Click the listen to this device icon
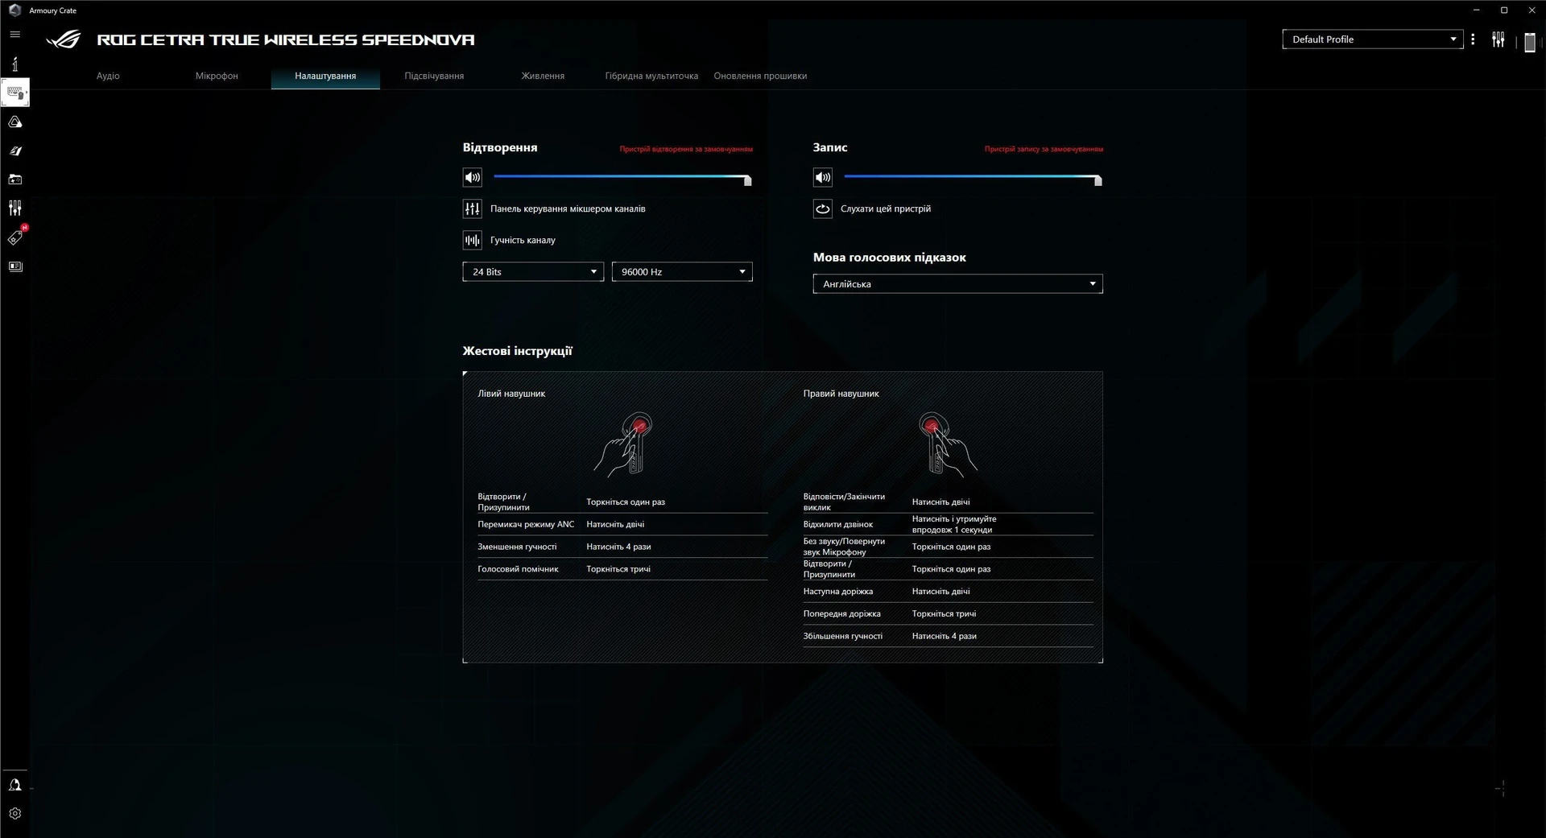 click(x=823, y=209)
